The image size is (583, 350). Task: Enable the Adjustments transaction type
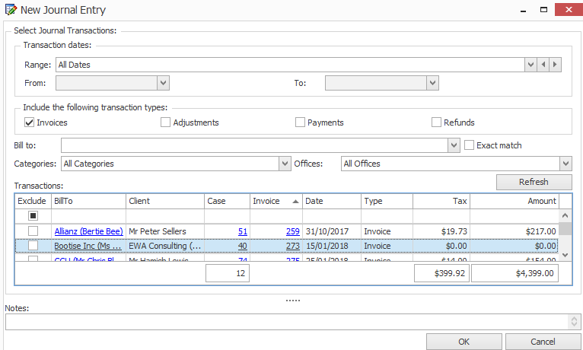click(165, 123)
